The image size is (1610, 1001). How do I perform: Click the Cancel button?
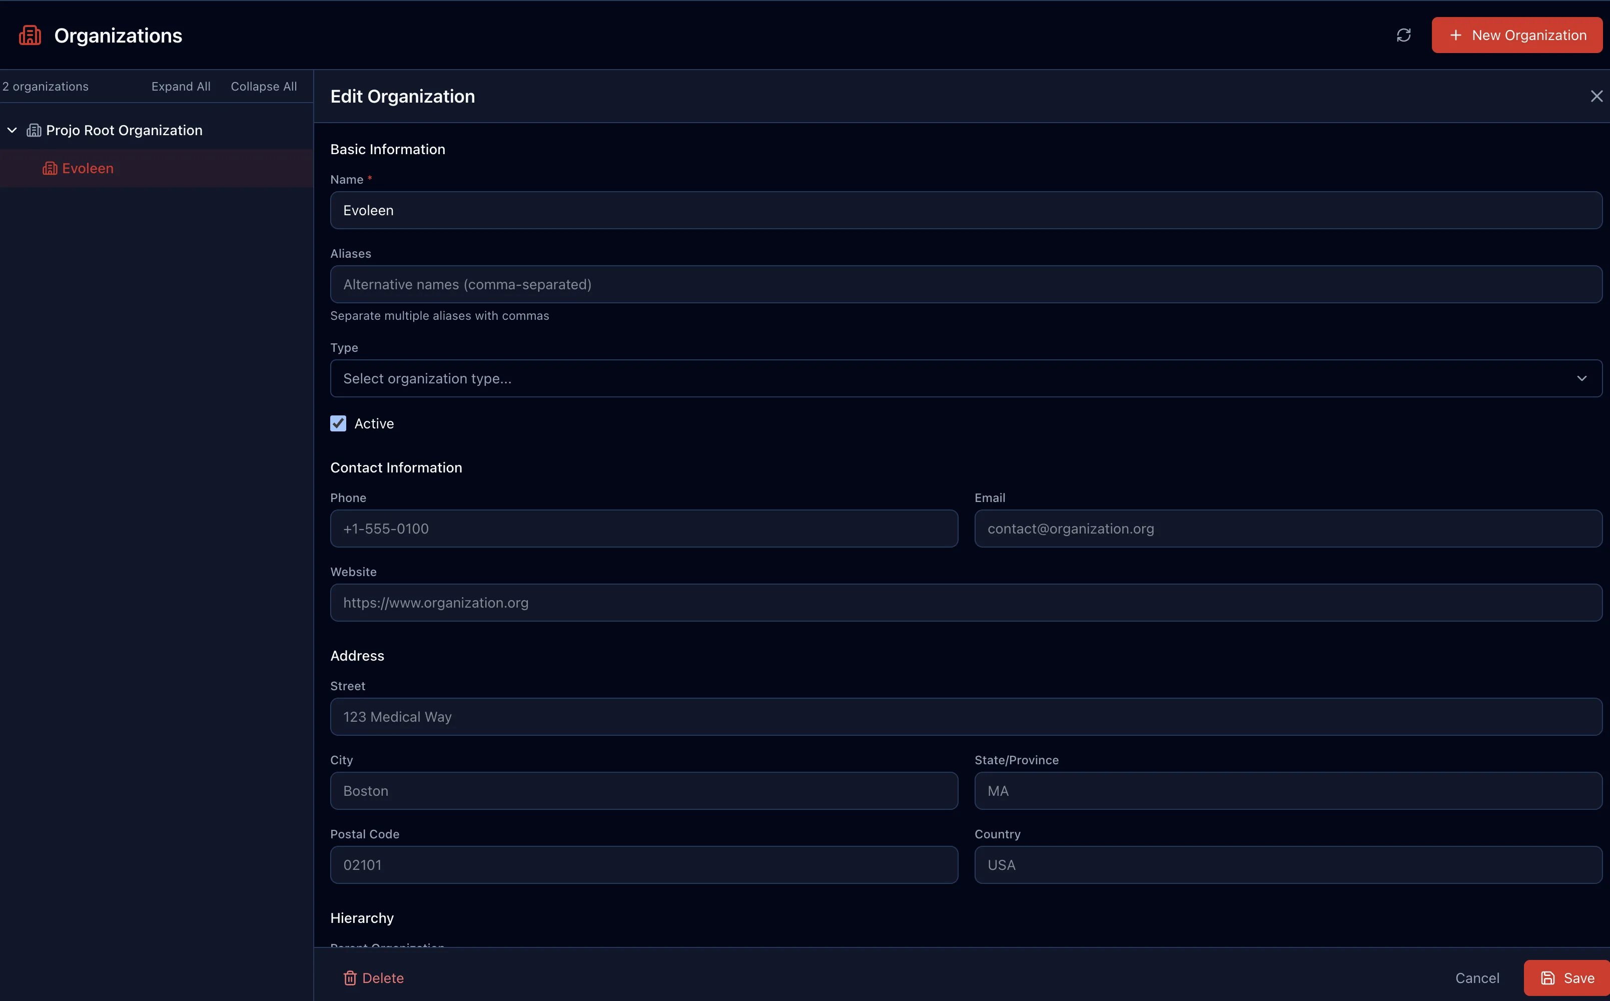[x=1477, y=978]
